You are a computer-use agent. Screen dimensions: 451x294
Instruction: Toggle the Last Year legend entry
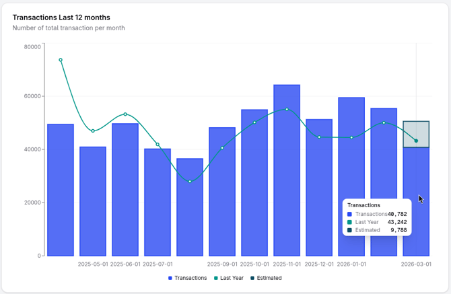tap(231, 278)
